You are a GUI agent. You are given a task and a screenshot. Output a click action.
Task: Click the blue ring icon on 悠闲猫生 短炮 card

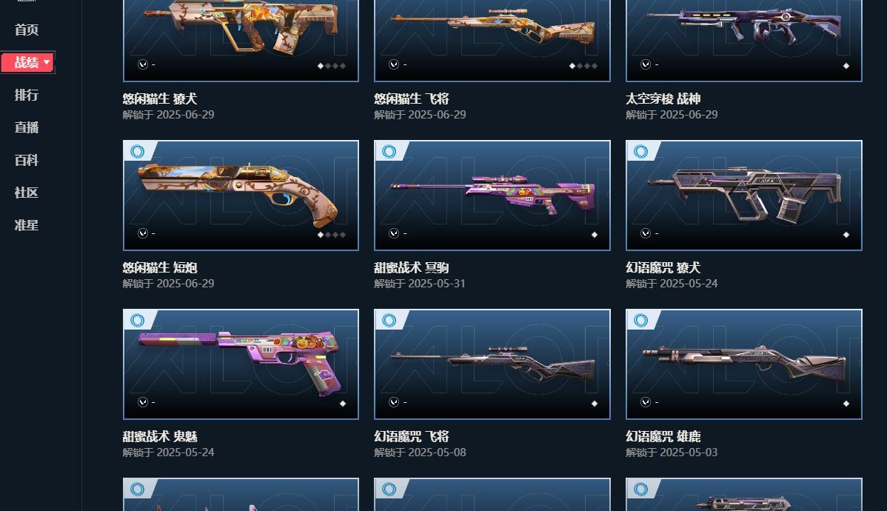click(137, 152)
